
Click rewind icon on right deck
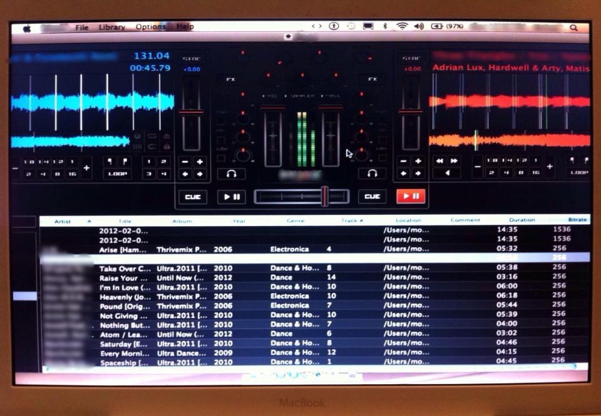point(439,161)
